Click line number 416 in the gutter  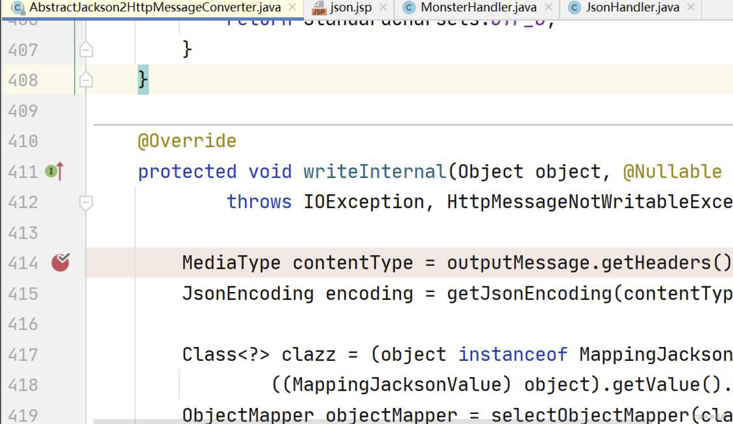23,324
